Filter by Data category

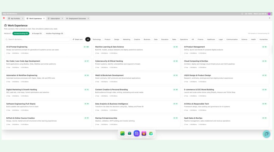point(156,40)
